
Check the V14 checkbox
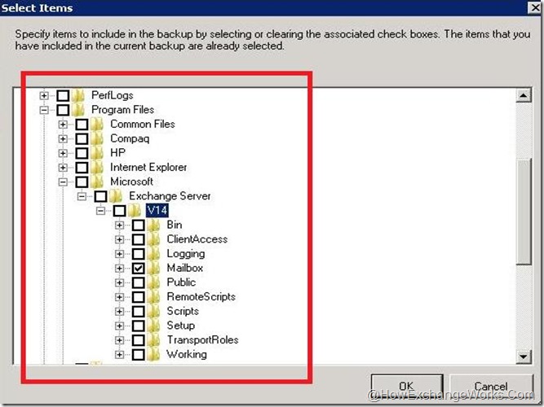pos(120,211)
